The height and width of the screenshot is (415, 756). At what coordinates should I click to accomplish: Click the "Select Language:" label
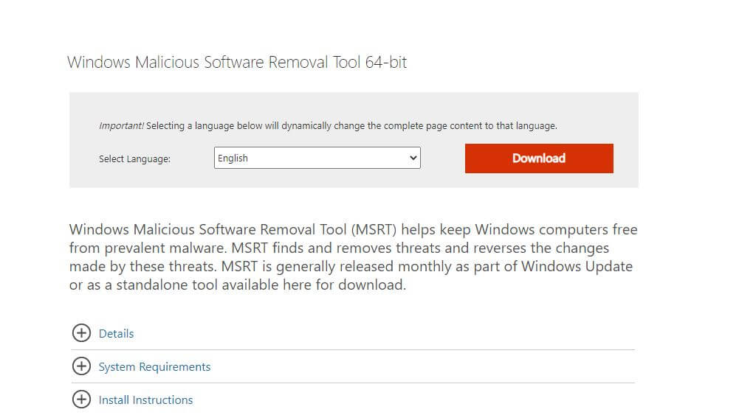click(x=134, y=158)
